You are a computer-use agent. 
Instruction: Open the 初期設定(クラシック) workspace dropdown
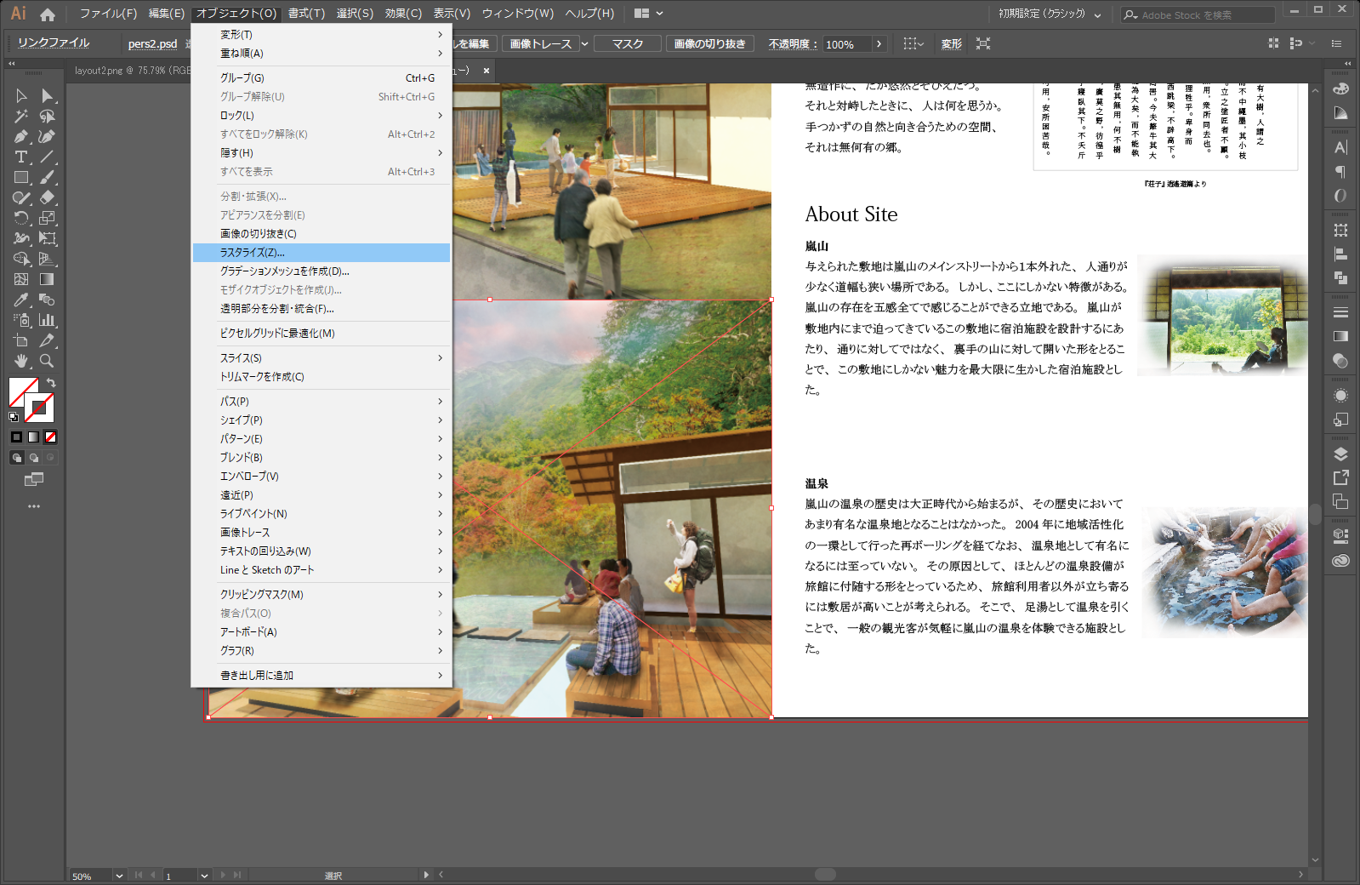[1050, 14]
